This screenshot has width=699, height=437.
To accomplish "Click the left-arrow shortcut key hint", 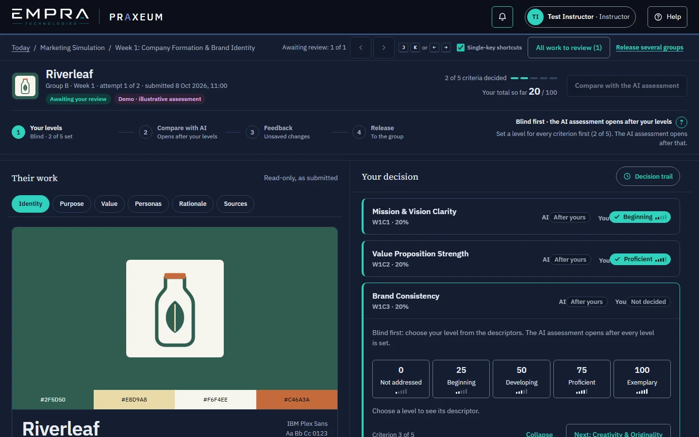I will [435, 48].
